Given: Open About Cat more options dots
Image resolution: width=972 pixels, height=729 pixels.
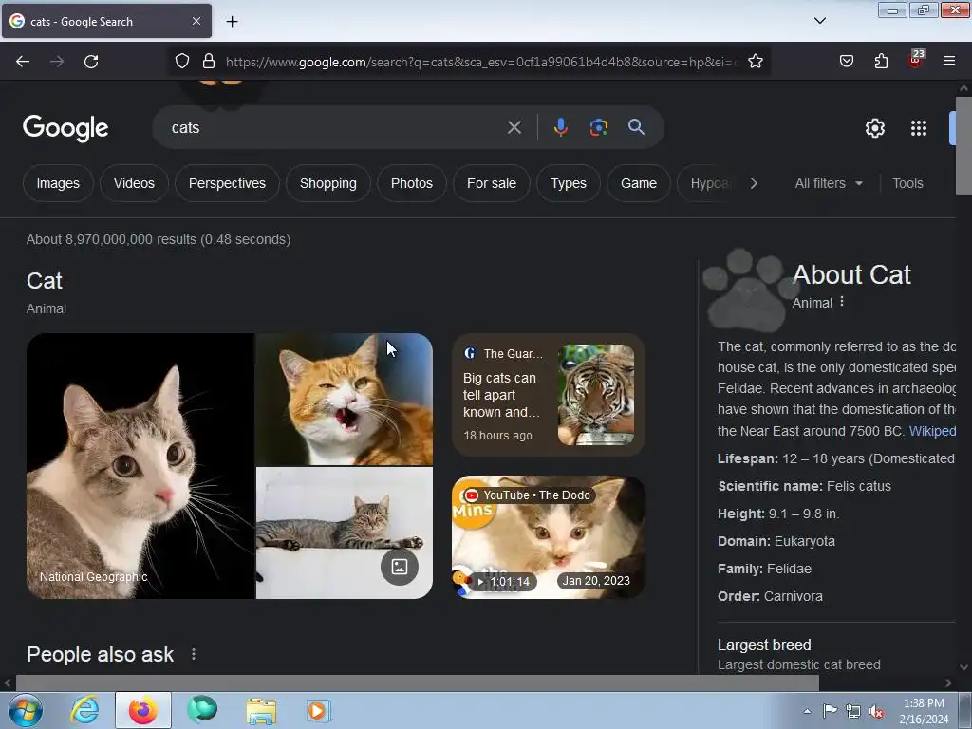Looking at the screenshot, I should coord(842,302).
